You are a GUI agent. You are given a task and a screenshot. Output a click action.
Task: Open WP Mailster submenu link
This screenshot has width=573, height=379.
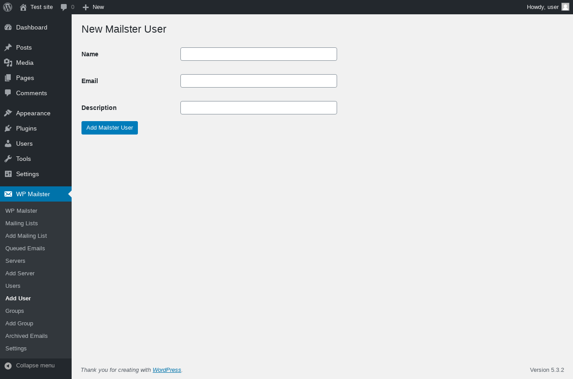tap(21, 211)
